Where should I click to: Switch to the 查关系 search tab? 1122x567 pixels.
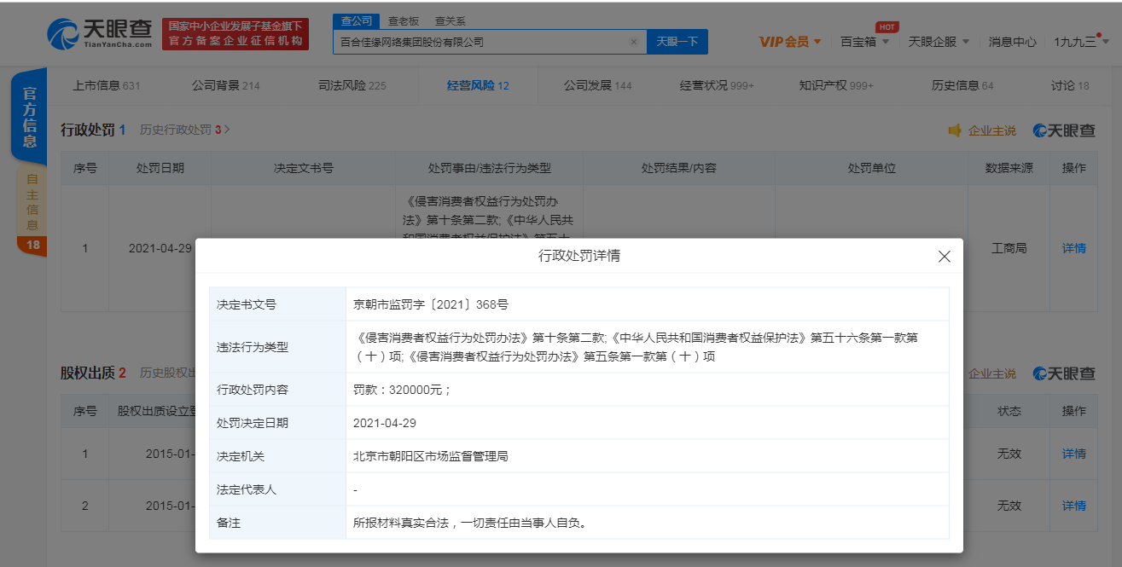pos(451,20)
